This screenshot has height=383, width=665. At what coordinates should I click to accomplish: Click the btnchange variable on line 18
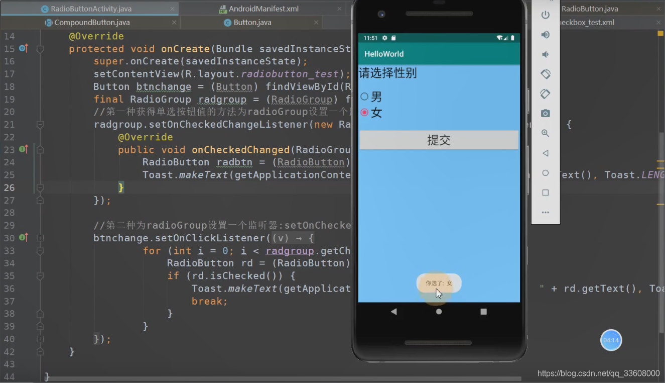point(164,86)
